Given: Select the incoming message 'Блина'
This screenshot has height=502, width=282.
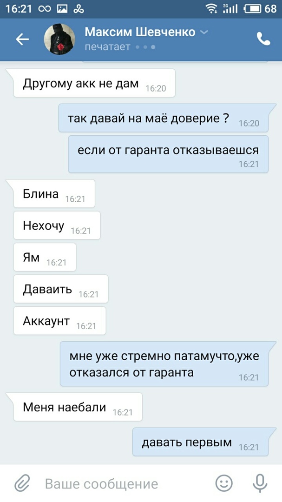Looking at the screenshot, I should pyautogui.click(x=54, y=194).
